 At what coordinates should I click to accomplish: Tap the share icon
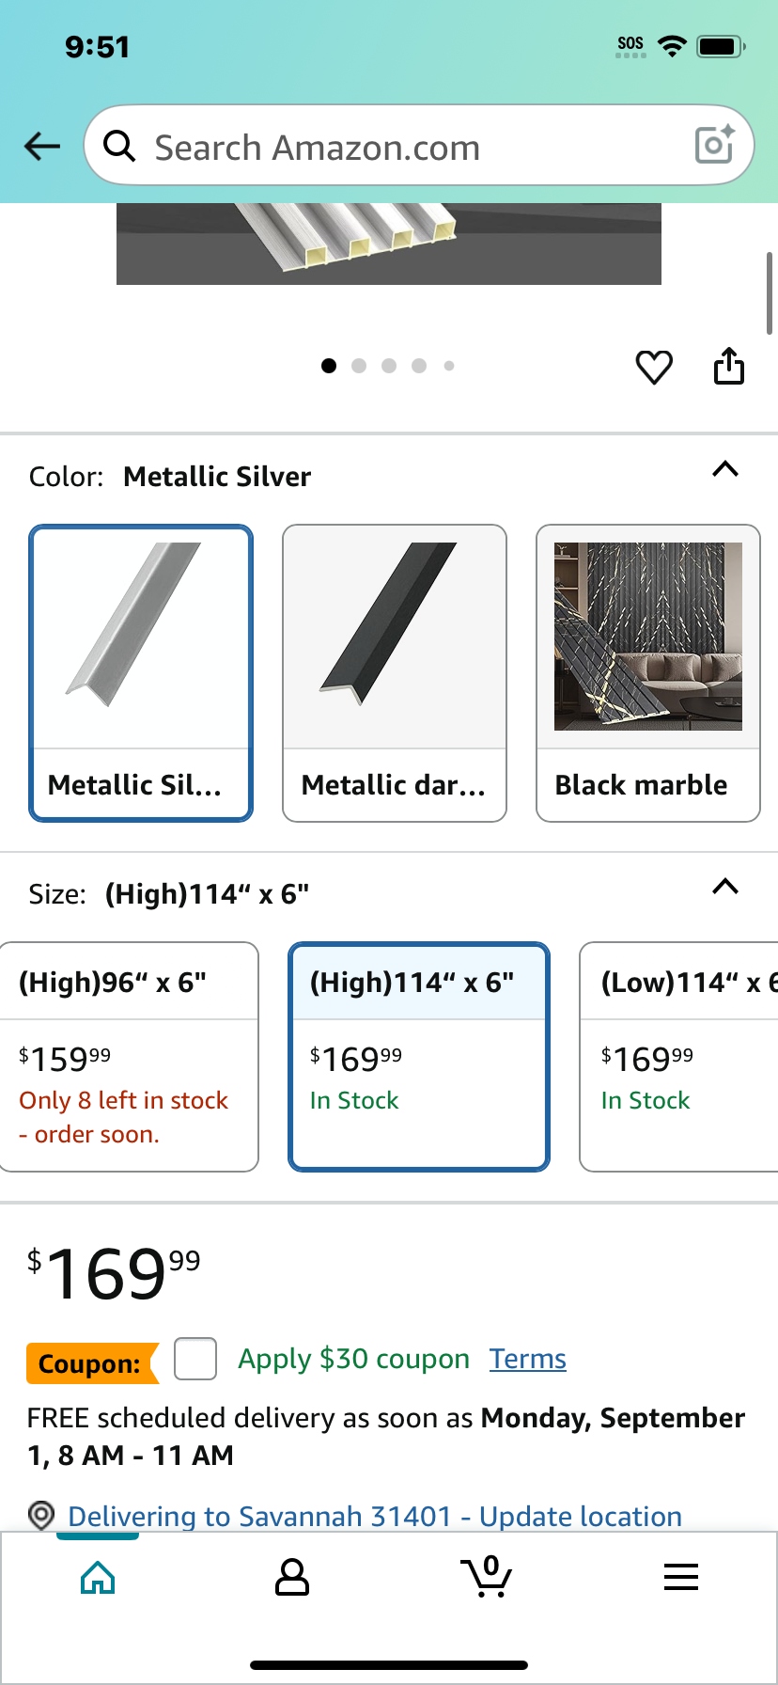tap(729, 366)
